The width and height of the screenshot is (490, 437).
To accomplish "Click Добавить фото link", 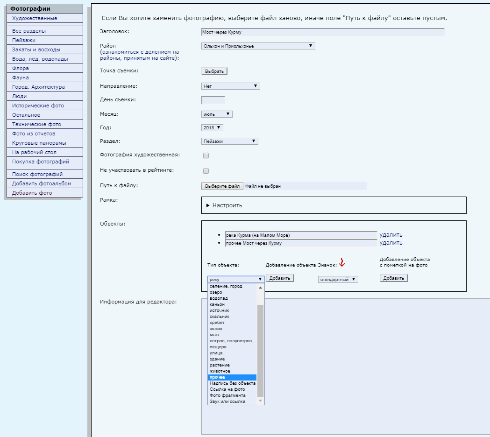I will [x=45, y=193].
